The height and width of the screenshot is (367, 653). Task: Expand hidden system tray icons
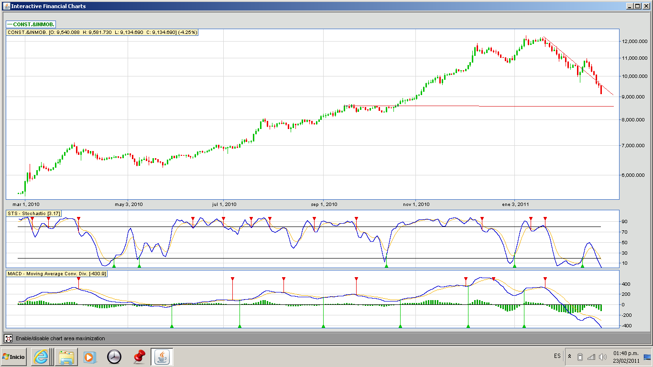pos(569,356)
